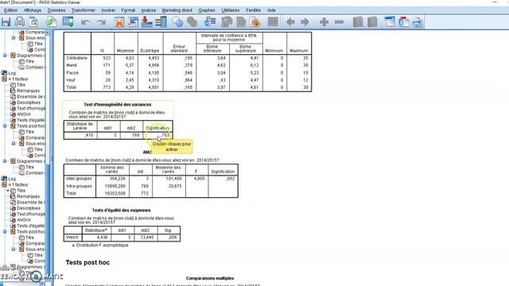This screenshot has height=286, width=509.
Task: Click Tests d'égalité des moyennes title
Action: tap(121, 210)
